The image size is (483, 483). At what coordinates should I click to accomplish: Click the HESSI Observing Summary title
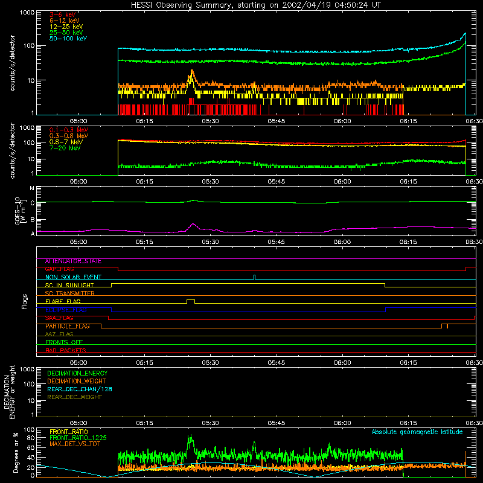pyautogui.click(x=255, y=5)
